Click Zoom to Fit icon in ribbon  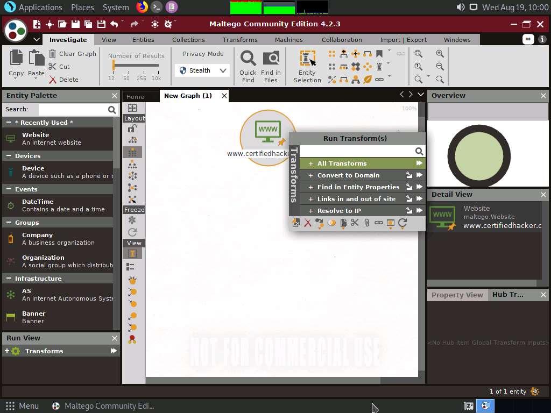tap(418, 54)
